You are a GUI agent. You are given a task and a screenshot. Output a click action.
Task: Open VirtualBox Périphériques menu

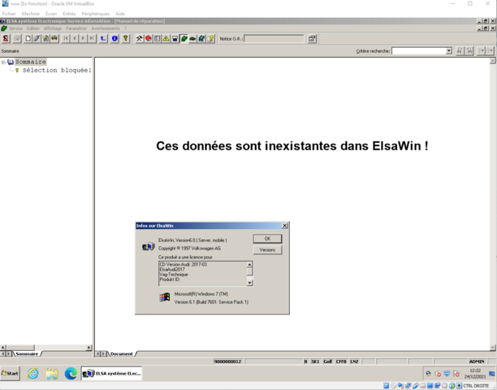tap(95, 14)
